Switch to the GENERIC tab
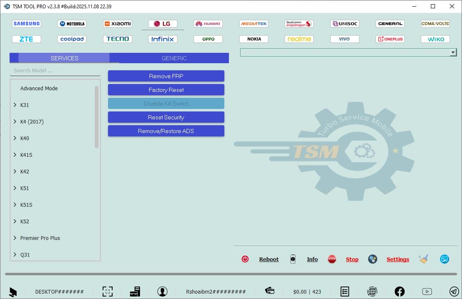 click(174, 58)
